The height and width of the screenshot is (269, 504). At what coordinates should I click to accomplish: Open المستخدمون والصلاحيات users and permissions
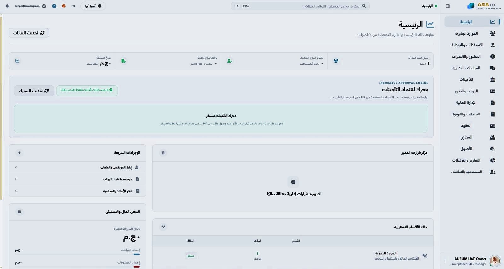(472, 172)
